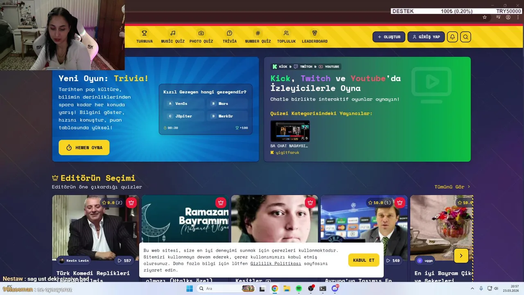Open the Photo Quiz camera icon
The height and width of the screenshot is (295, 524).
pyautogui.click(x=201, y=33)
